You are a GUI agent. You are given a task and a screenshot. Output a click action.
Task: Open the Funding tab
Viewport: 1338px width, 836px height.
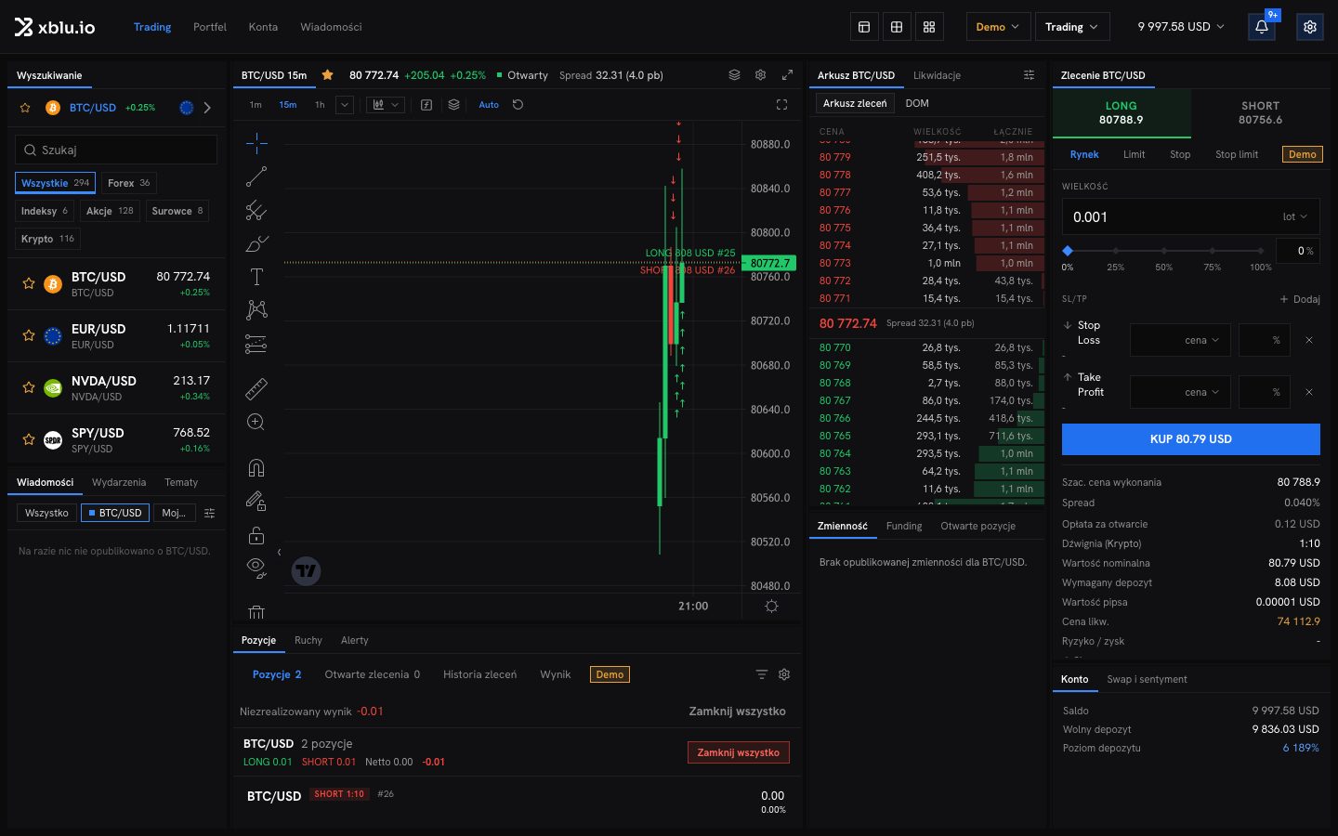[x=904, y=526]
